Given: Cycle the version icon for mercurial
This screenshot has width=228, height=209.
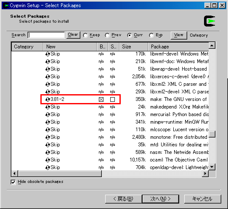Looking at the screenshot, I should (x=48, y=114).
